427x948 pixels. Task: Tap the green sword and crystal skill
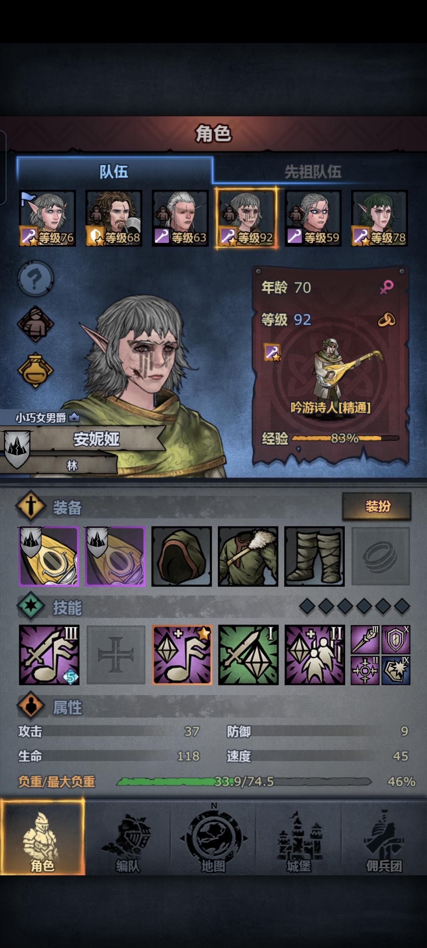click(x=248, y=655)
